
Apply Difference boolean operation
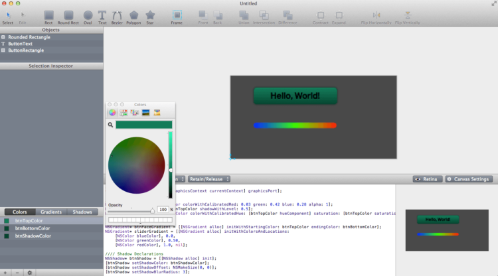click(288, 18)
